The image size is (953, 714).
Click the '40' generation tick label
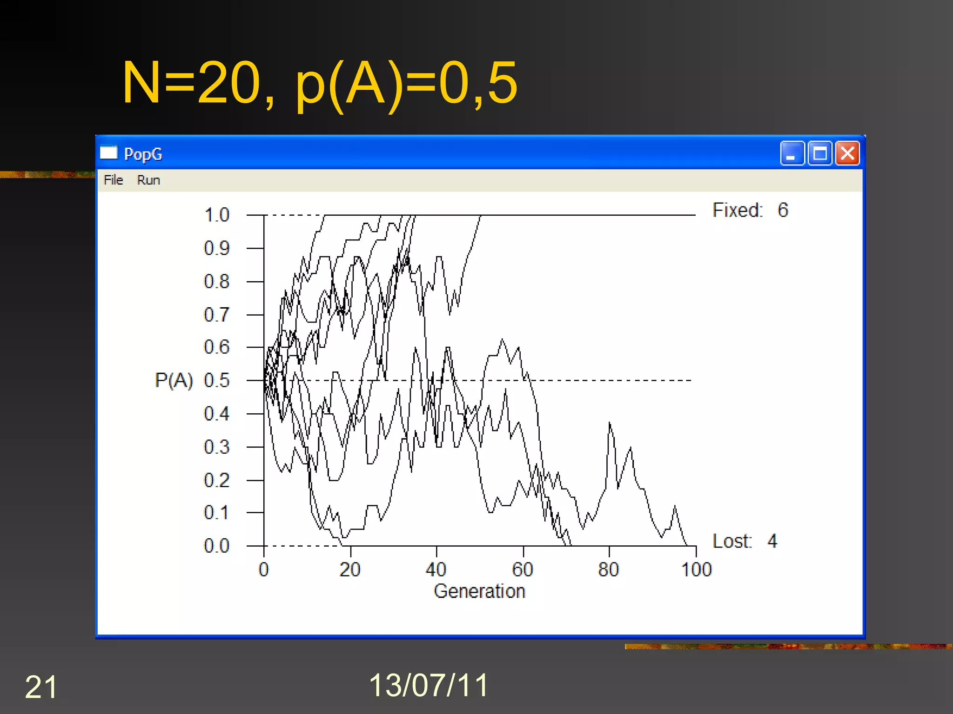tap(436, 569)
